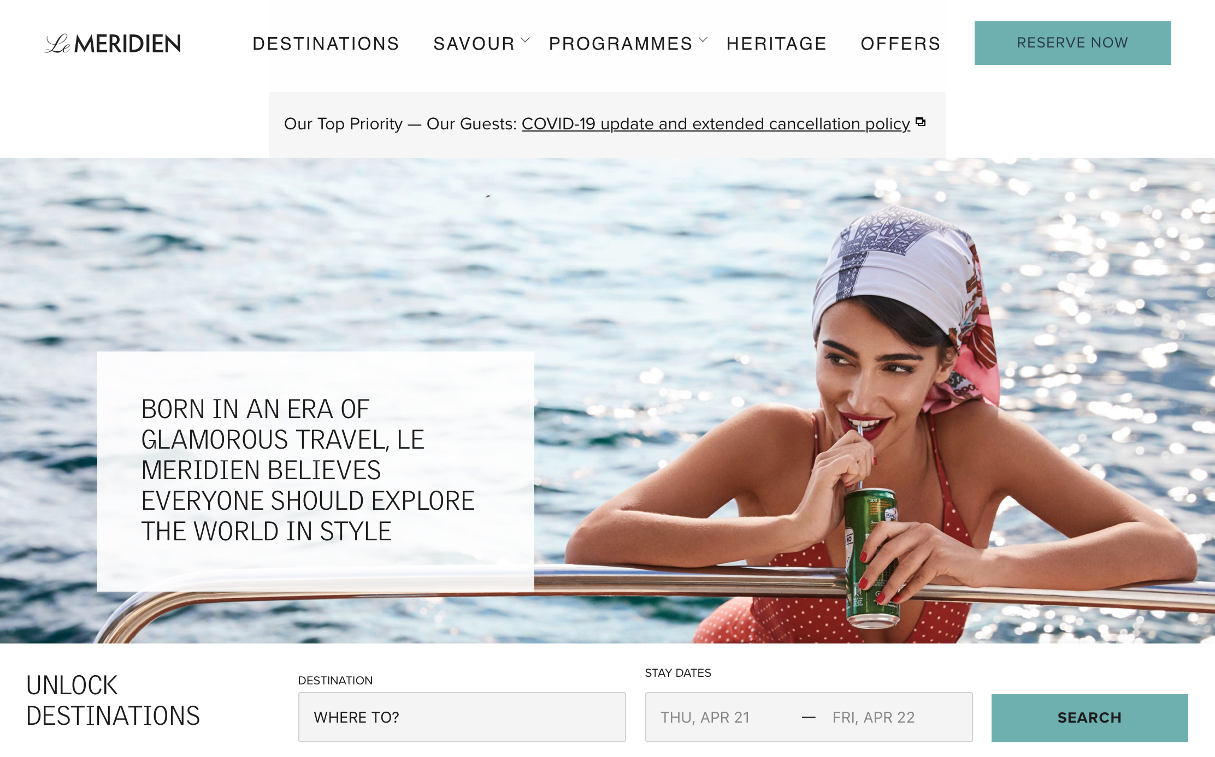The width and height of the screenshot is (1215, 757).
Task: Click the Reserve Now button
Action: (1072, 43)
